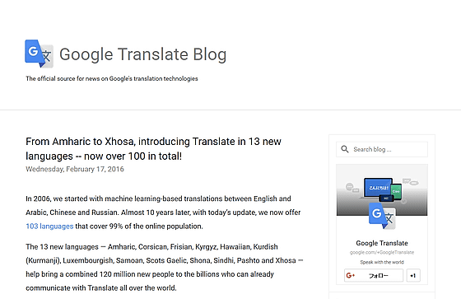
Task: Click the Google+ follow button
Action: tap(374, 275)
